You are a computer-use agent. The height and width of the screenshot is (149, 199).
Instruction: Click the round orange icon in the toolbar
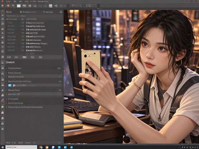8,6
